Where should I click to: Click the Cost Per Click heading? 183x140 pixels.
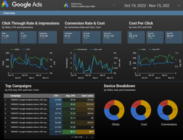tap(141, 23)
